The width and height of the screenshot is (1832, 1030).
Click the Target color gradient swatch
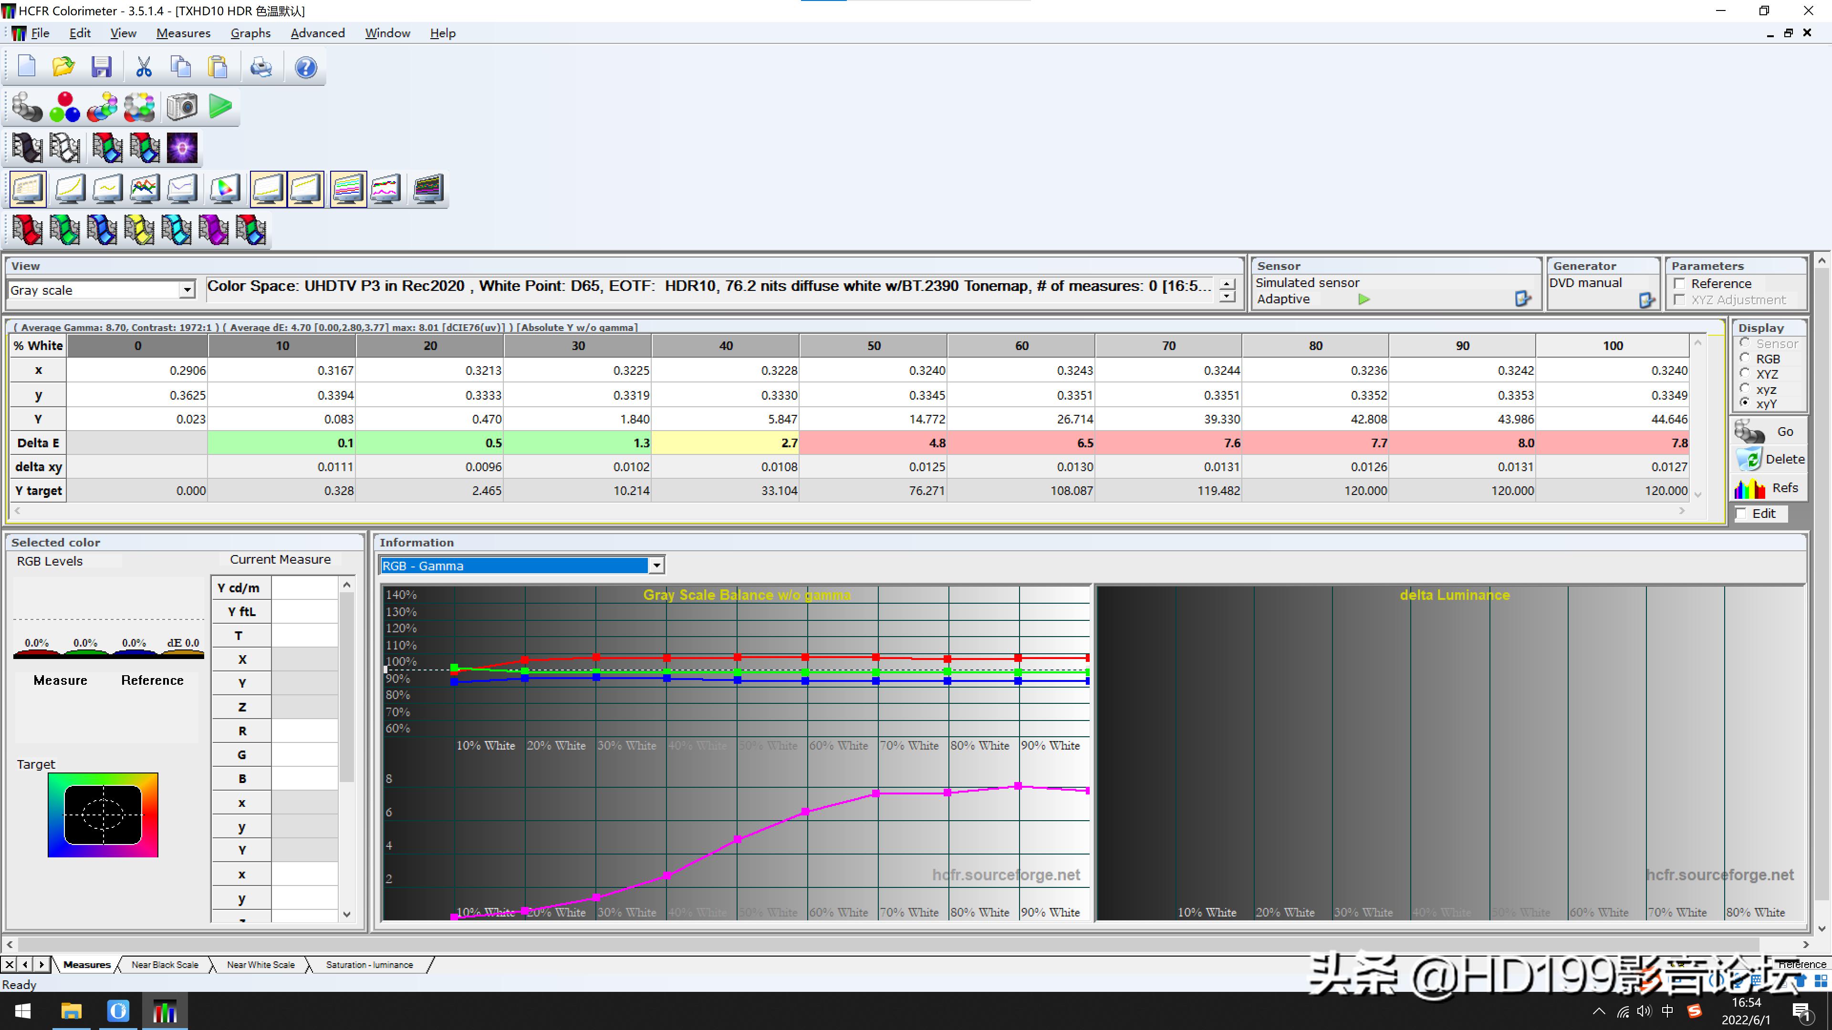[103, 814]
